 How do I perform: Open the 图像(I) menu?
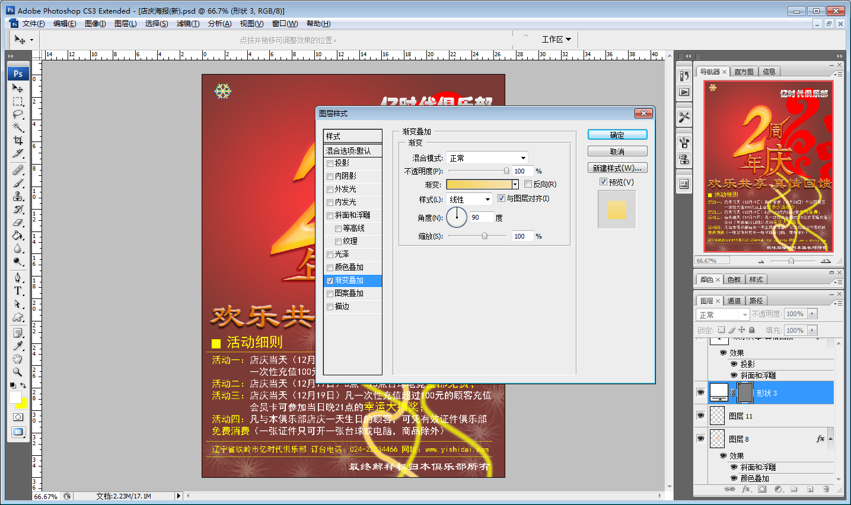tap(95, 24)
